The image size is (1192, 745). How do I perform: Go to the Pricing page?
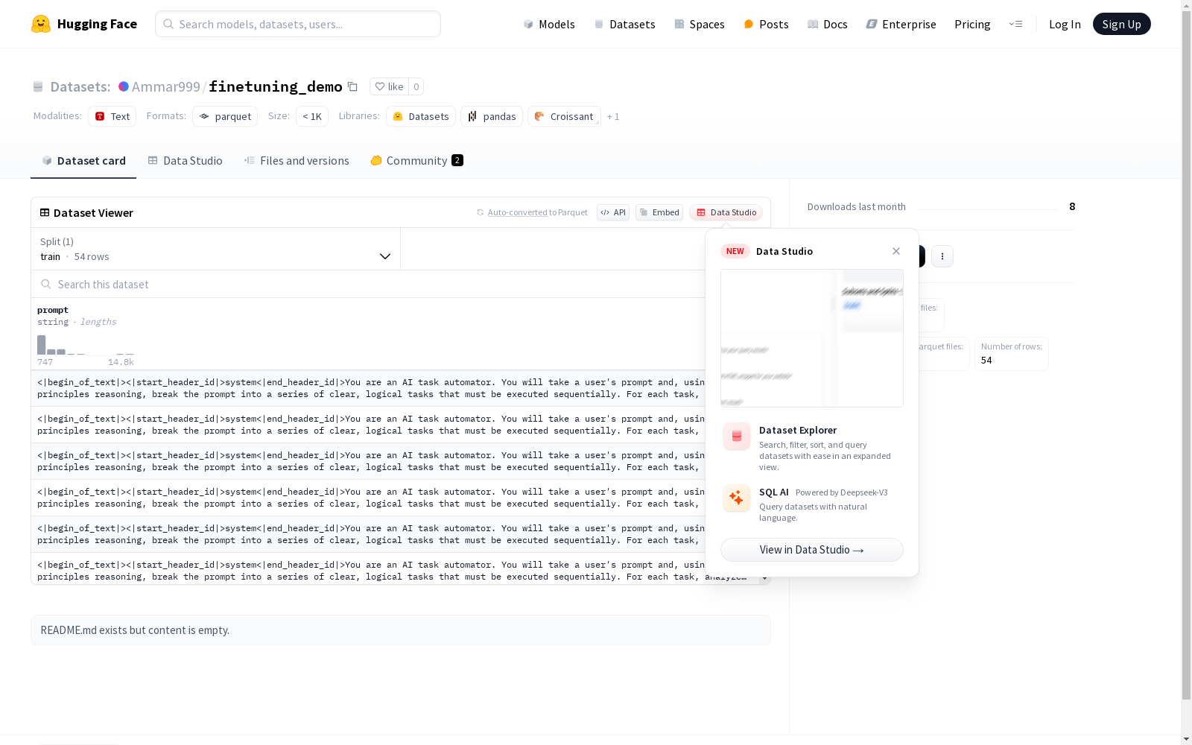972,24
